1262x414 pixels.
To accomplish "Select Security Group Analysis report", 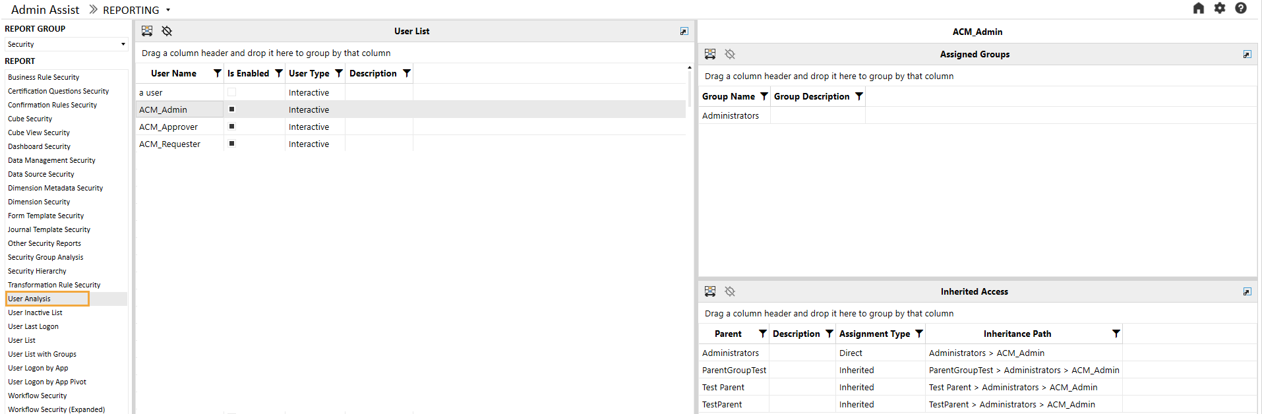I will tap(45, 257).
